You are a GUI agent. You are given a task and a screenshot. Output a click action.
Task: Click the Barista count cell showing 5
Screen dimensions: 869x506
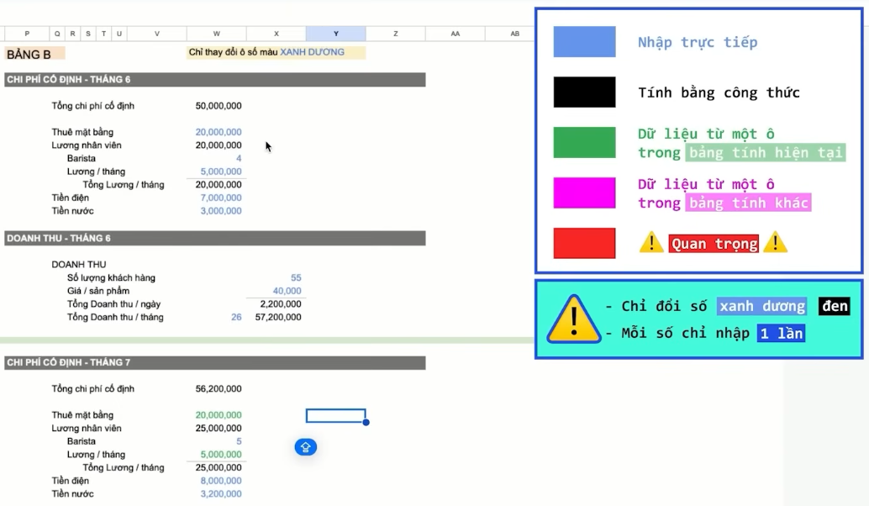coord(239,442)
